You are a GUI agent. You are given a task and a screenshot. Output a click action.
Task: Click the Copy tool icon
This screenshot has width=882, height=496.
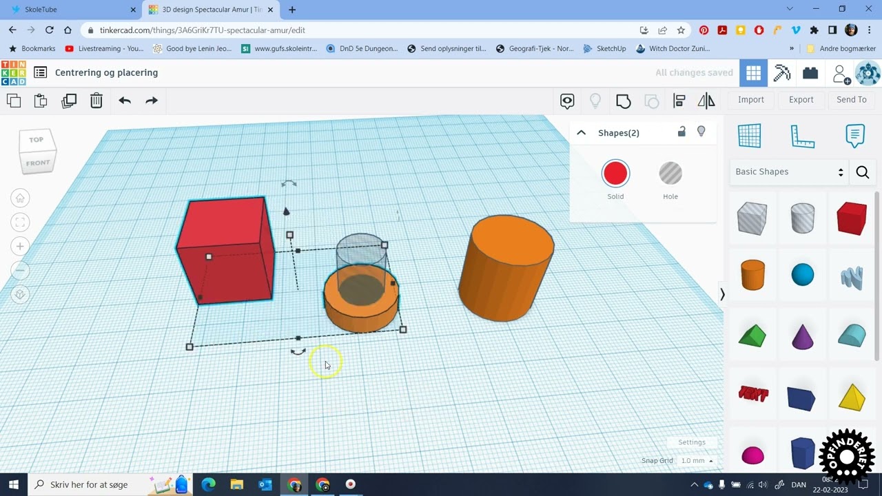pyautogui.click(x=14, y=101)
